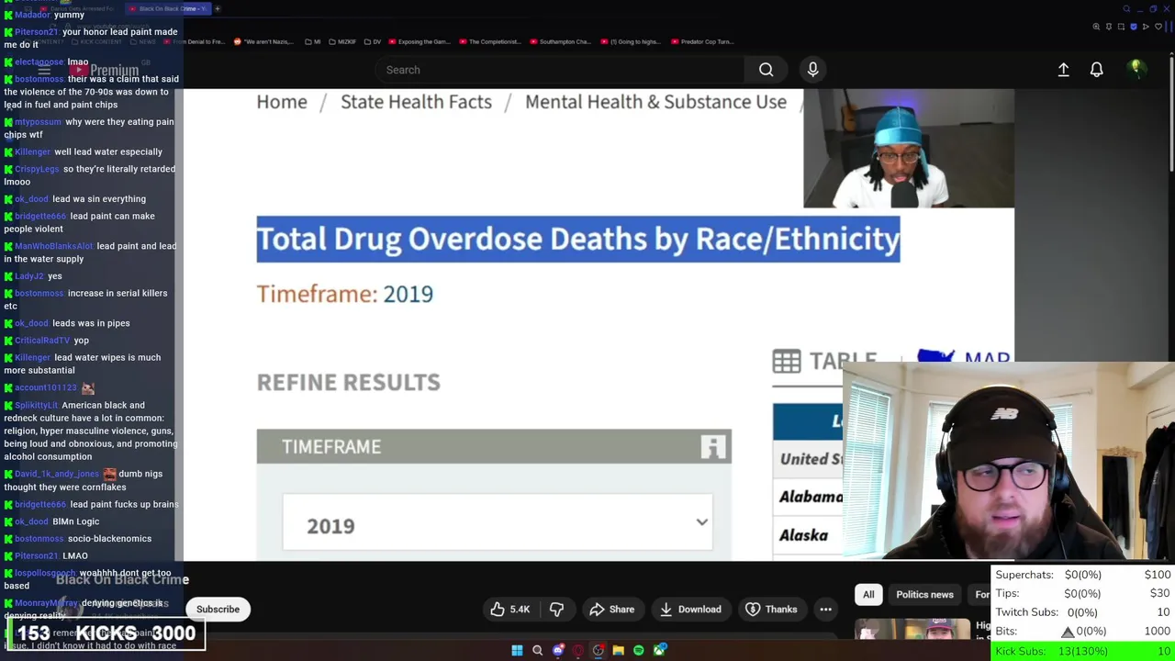Like the video with 5.4K thumbs up
Screen dimensions: 1175x661
point(509,609)
